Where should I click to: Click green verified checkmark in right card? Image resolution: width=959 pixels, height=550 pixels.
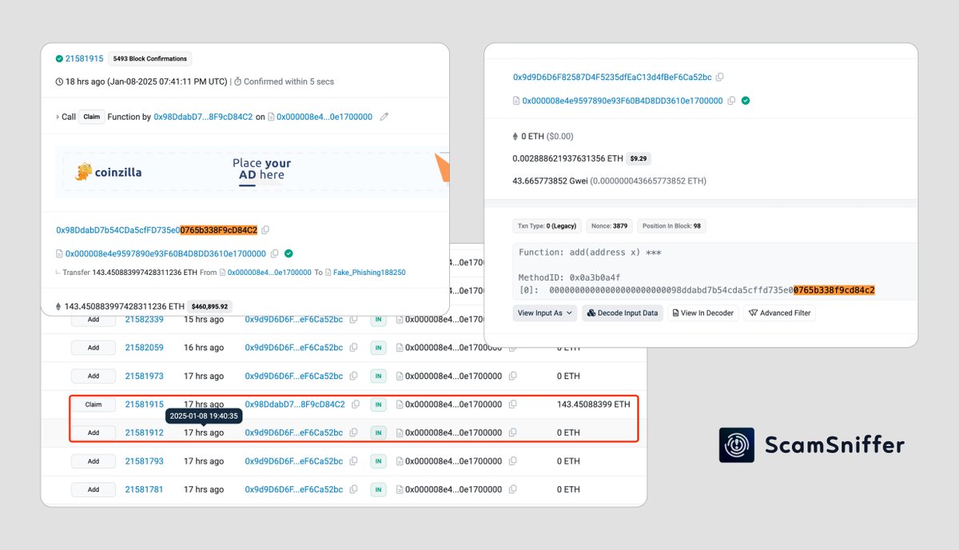pos(746,101)
